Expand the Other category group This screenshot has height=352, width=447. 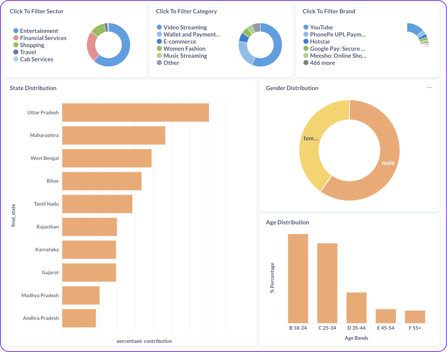[x=171, y=63]
